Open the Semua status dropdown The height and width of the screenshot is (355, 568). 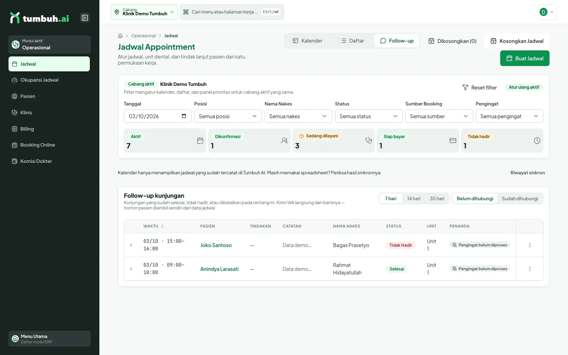[368, 116]
